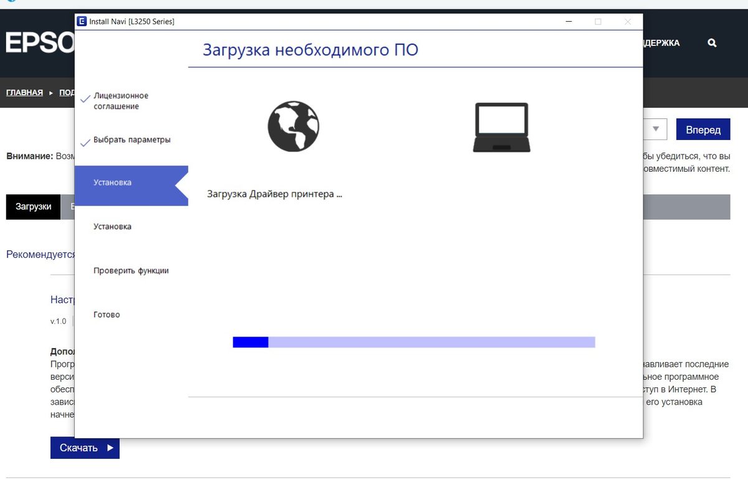Click Вперед button on Epson page
This screenshot has height=480, width=748.
(x=703, y=129)
